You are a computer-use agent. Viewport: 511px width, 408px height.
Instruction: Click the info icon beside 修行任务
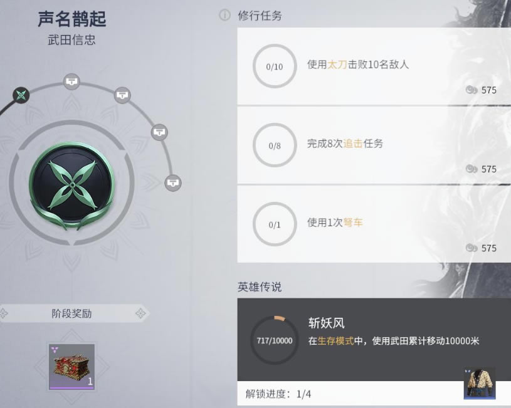pyautogui.click(x=224, y=15)
